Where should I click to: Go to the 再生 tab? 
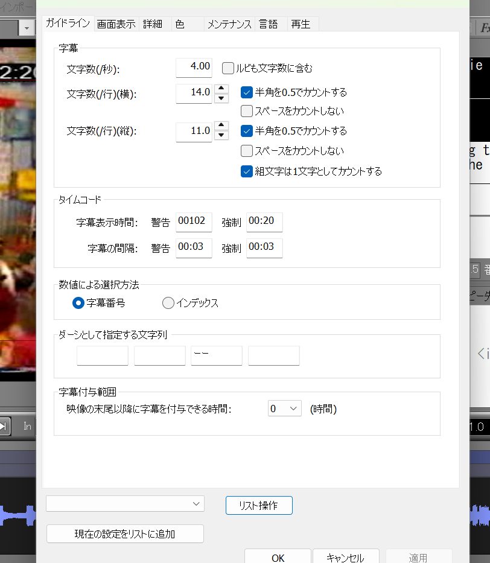(x=301, y=24)
